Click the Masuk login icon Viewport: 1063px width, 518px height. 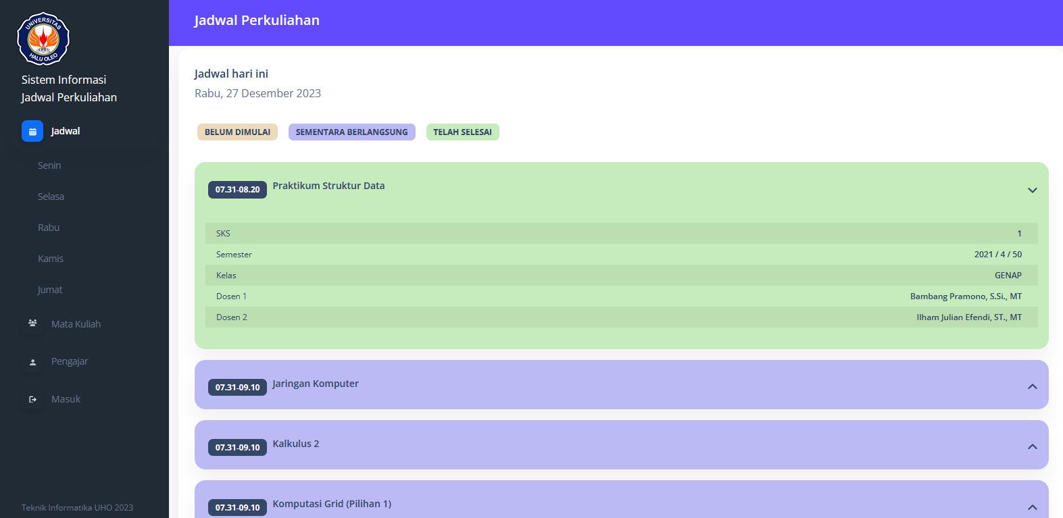pos(32,399)
